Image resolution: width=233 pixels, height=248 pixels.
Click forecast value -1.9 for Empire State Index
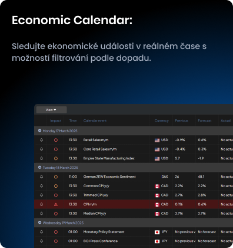[x=201, y=158]
